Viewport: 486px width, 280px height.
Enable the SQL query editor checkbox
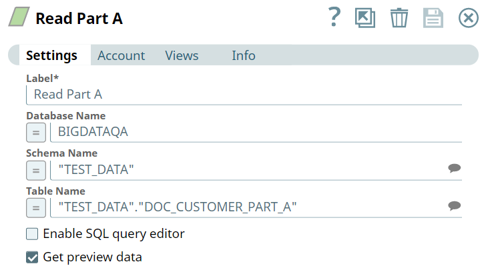coord(32,234)
